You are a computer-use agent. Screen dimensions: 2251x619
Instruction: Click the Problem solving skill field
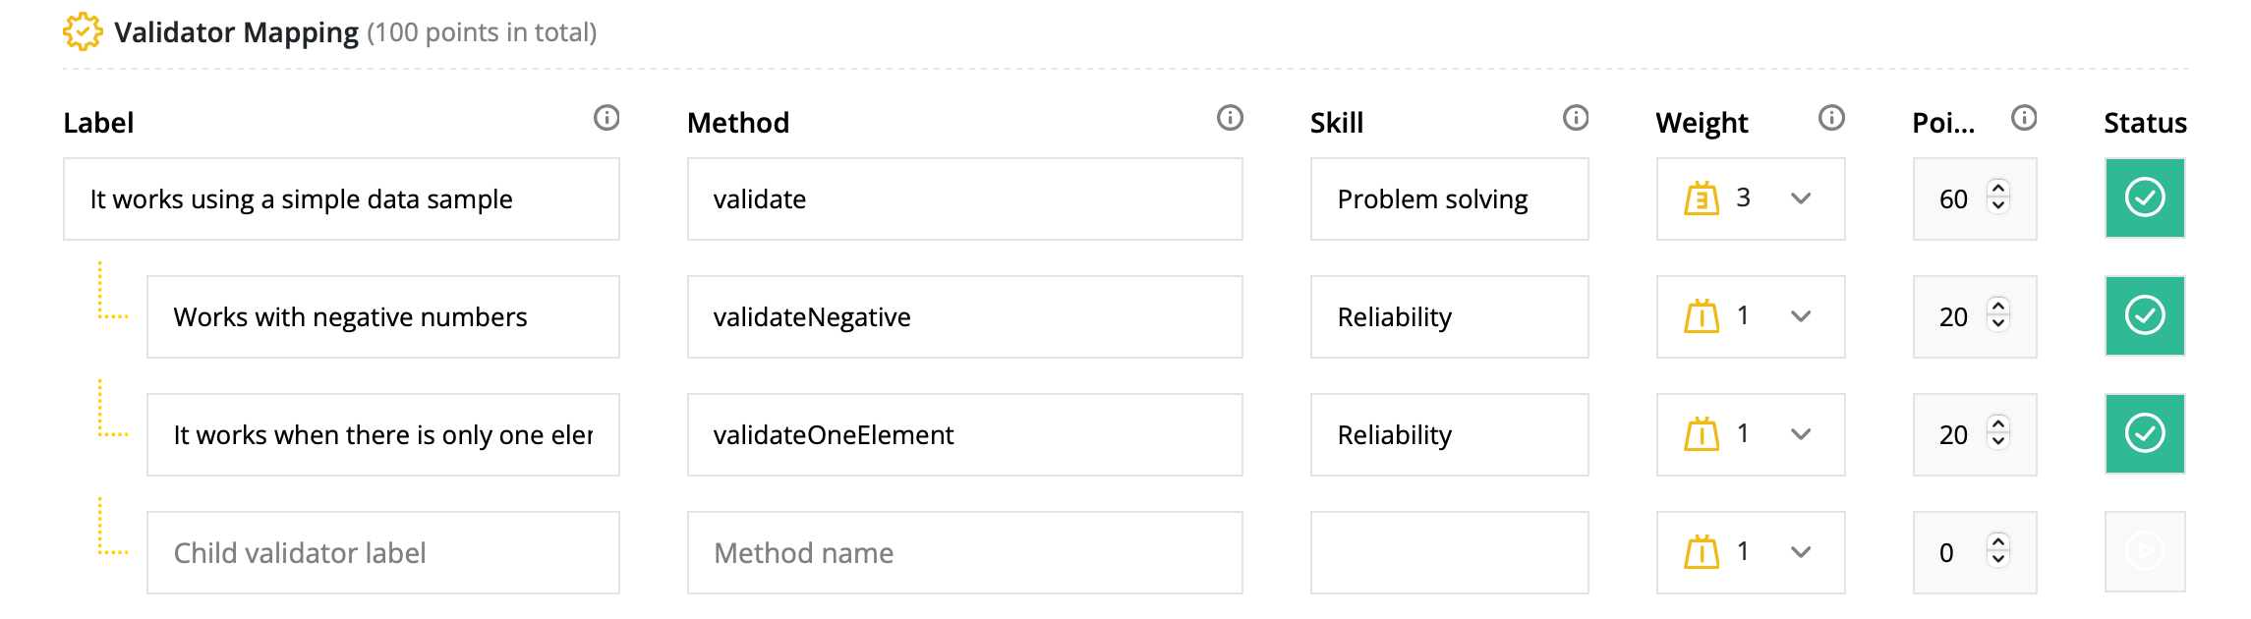[x=1449, y=198]
